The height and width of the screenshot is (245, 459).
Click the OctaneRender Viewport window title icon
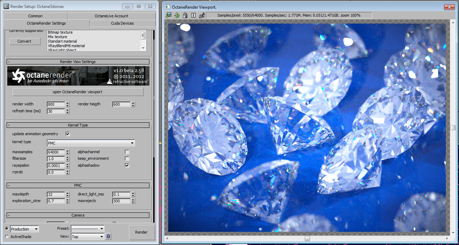click(x=168, y=7)
